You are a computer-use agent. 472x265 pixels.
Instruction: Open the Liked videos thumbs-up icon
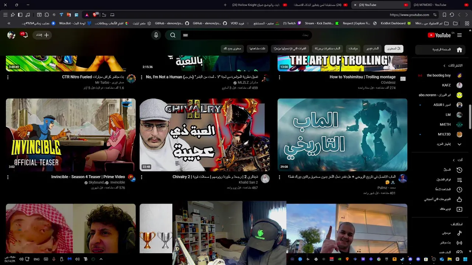[459, 199]
